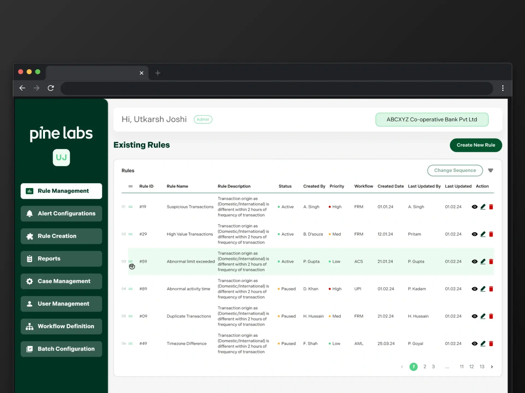
Task: View the Duplicate Transactions rule
Action: point(474,316)
